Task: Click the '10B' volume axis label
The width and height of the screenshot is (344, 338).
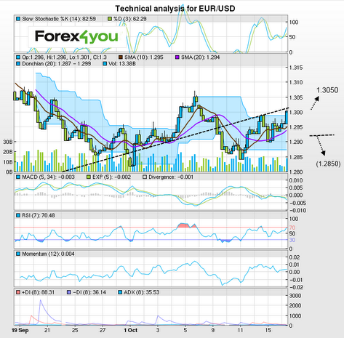Action: [x=8, y=162]
